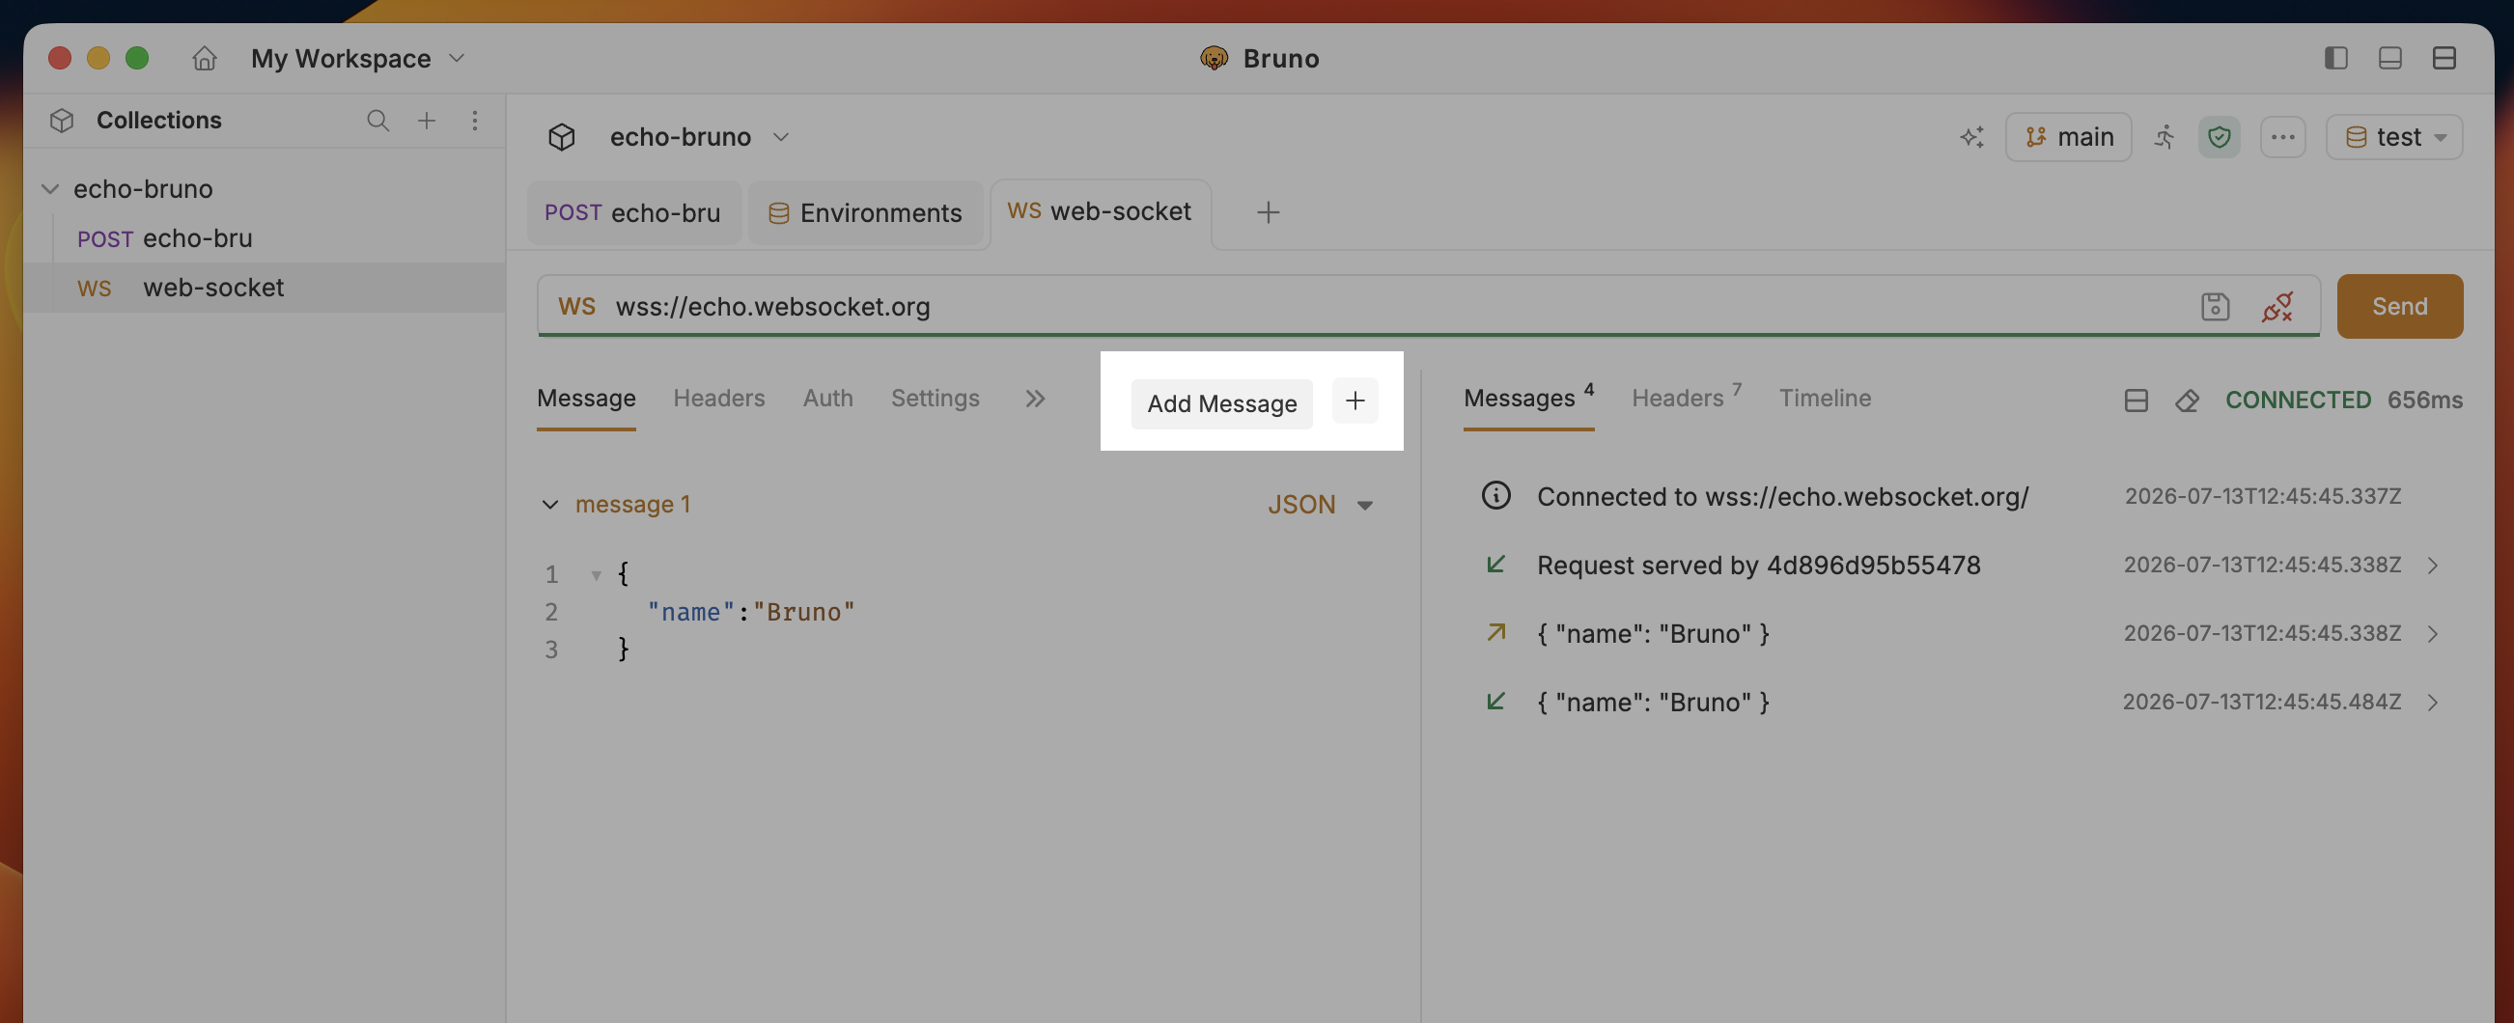Image resolution: width=2514 pixels, height=1023 pixels.
Task: Switch to the Environments tab
Action: pyautogui.click(x=866, y=211)
